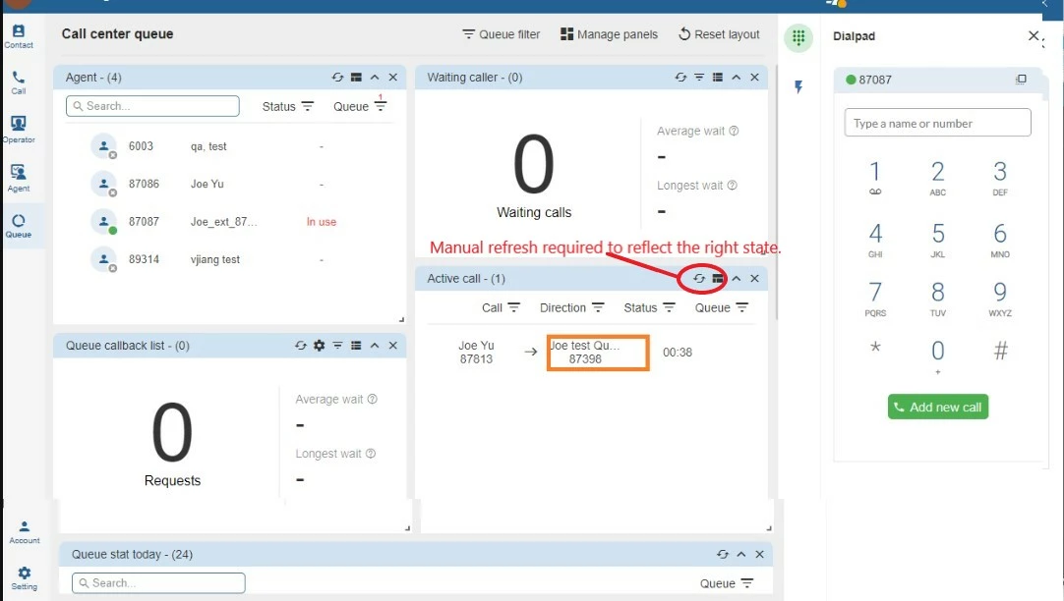This screenshot has width=1064, height=601.
Task: Refresh the Agent panel
Action: click(337, 78)
